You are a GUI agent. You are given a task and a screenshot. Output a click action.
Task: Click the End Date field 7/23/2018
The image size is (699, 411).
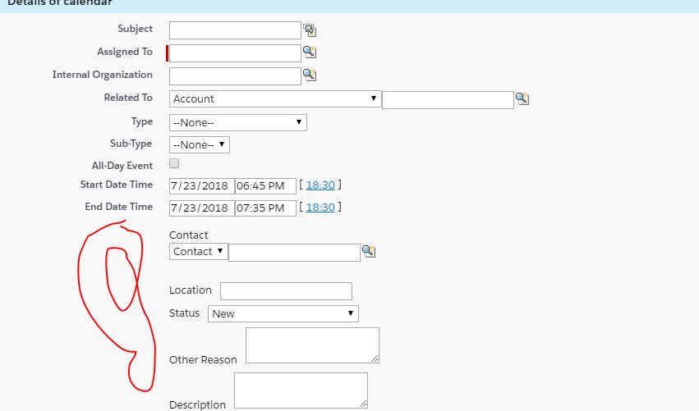(x=202, y=208)
